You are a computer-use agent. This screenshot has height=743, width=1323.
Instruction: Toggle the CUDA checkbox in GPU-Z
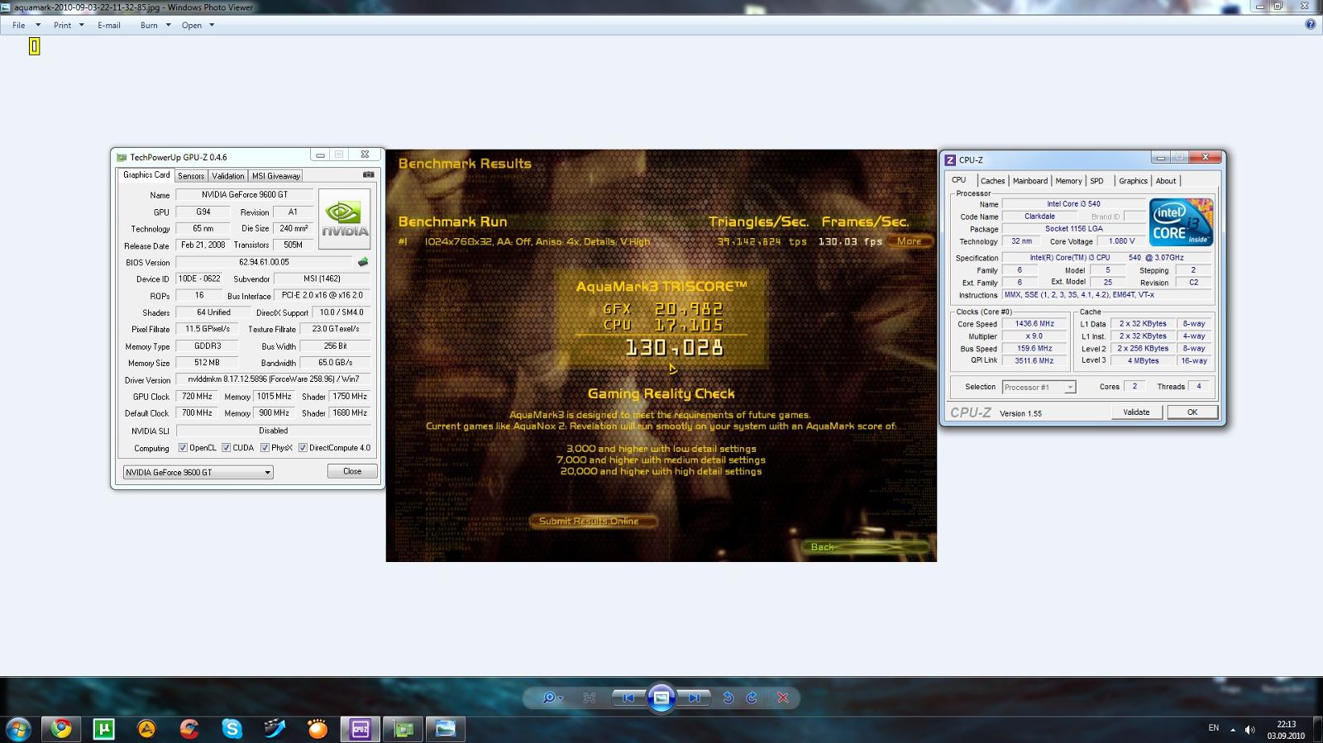[x=226, y=448]
